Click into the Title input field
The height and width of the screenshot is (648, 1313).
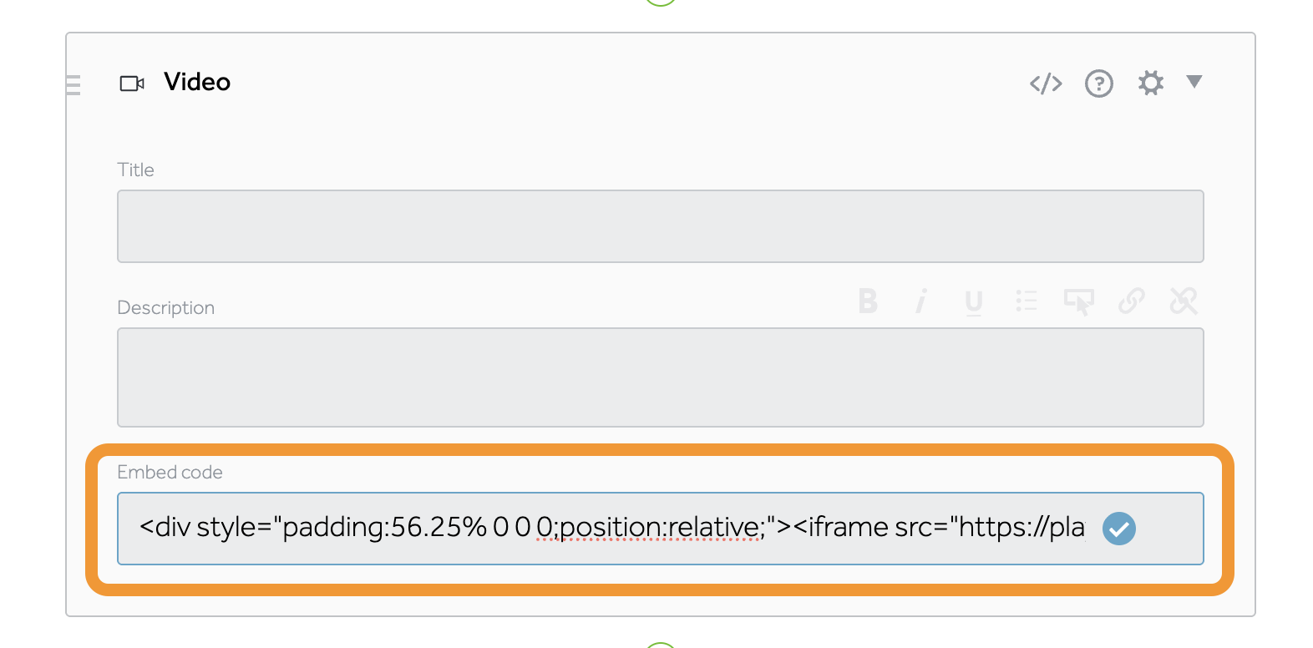660,226
